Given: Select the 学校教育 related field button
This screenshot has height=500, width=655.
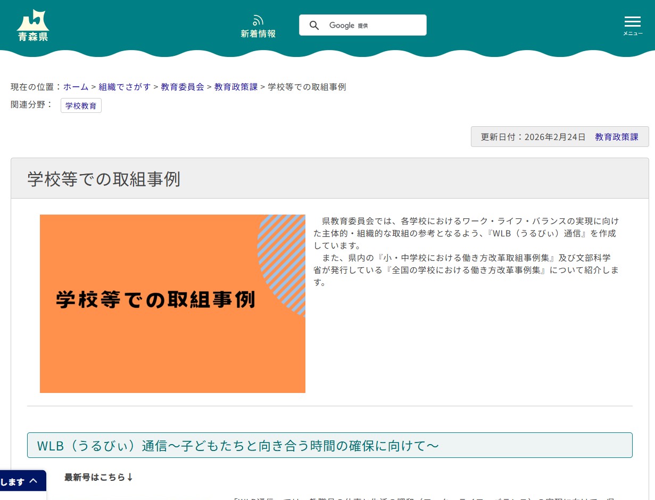Looking at the screenshot, I should 81,105.
